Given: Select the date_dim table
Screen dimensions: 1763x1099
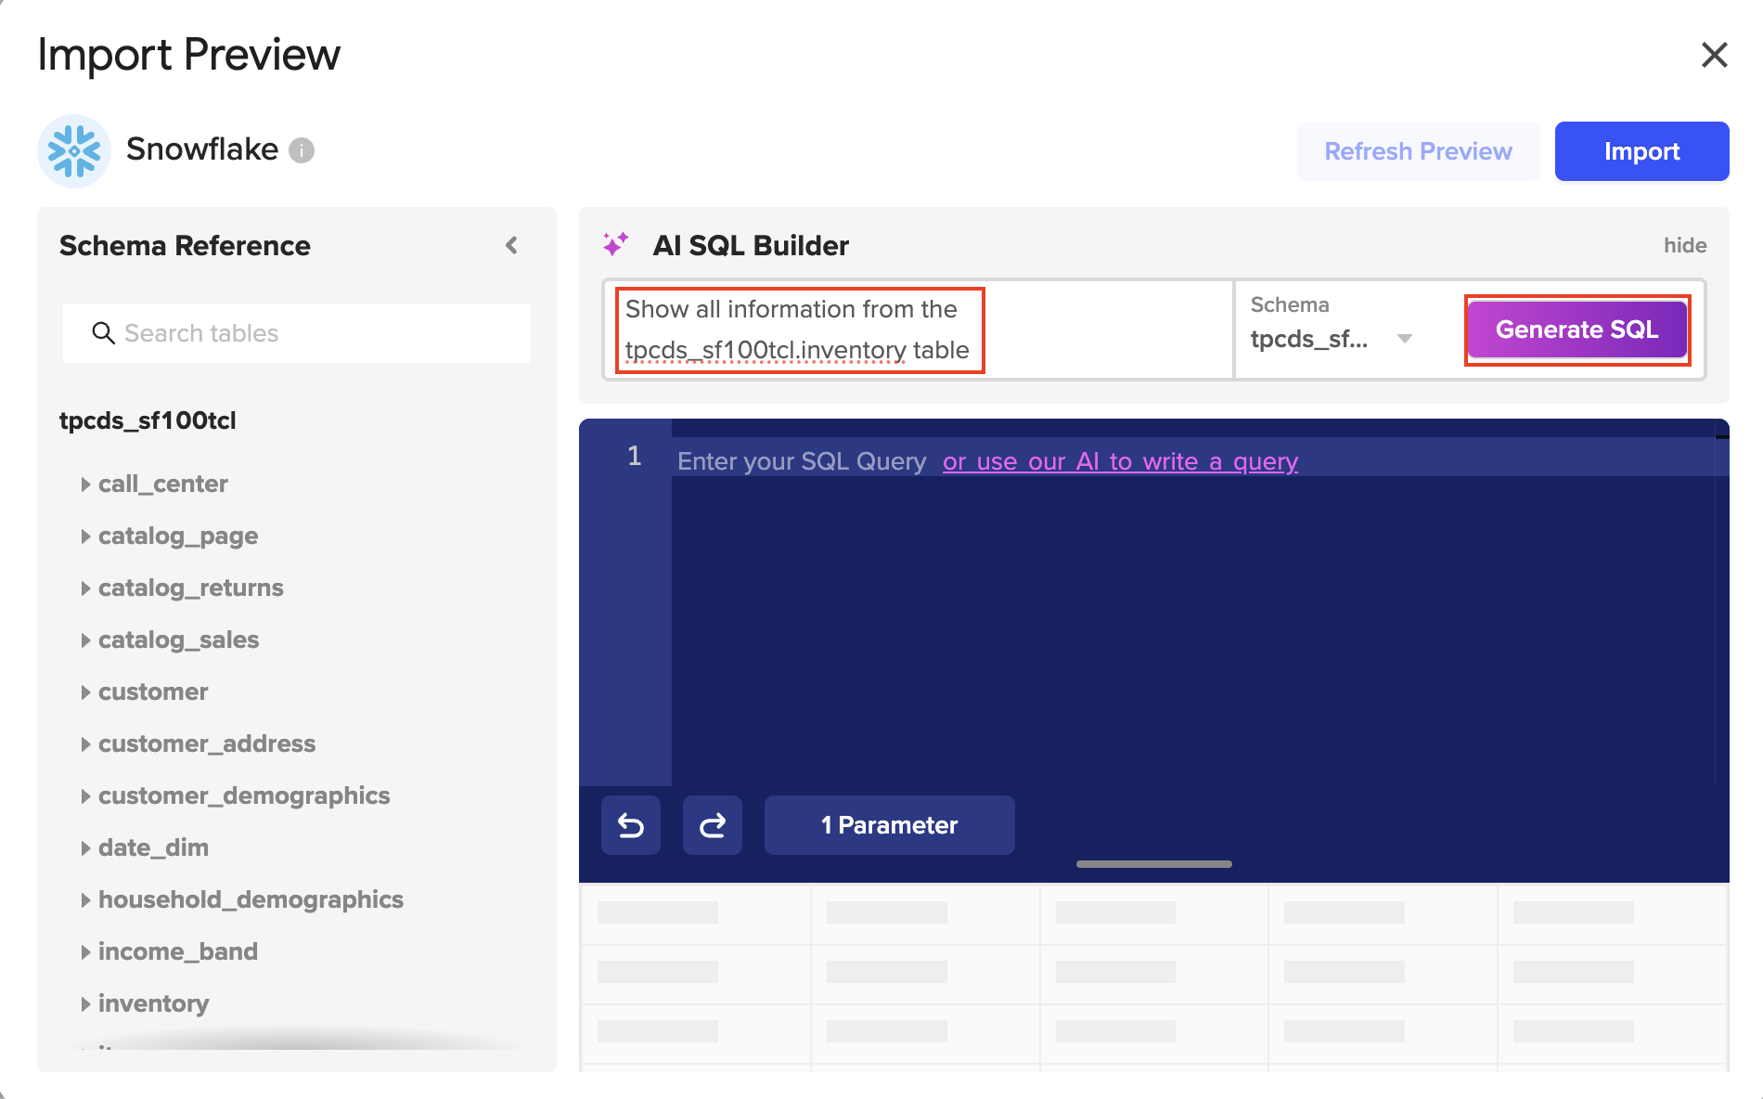Looking at the screenshot, I should pyautogui.click(x=153, y=848).
